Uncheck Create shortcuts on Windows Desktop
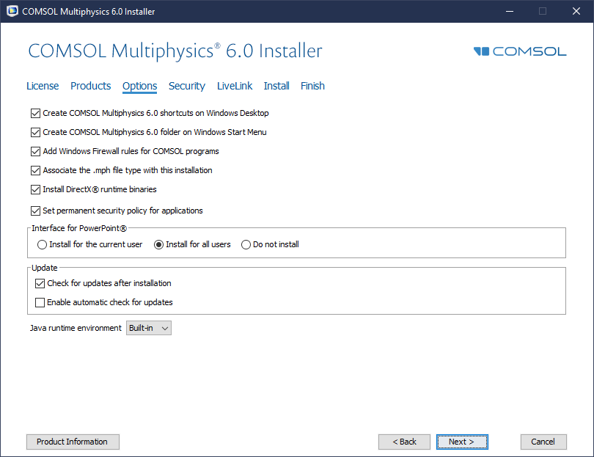This screenshot has width=594, height=457. click(35, 114)
